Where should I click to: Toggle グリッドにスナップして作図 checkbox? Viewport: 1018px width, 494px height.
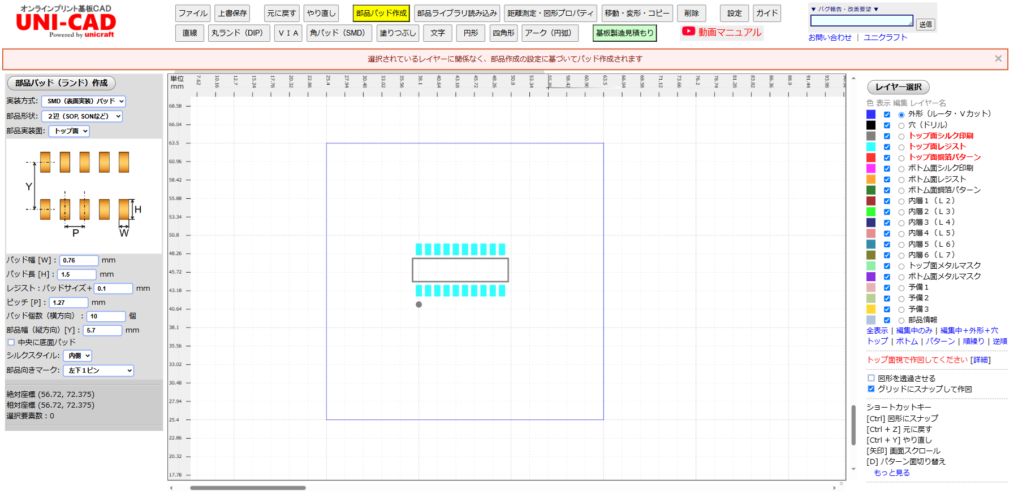tap(871, 389)
